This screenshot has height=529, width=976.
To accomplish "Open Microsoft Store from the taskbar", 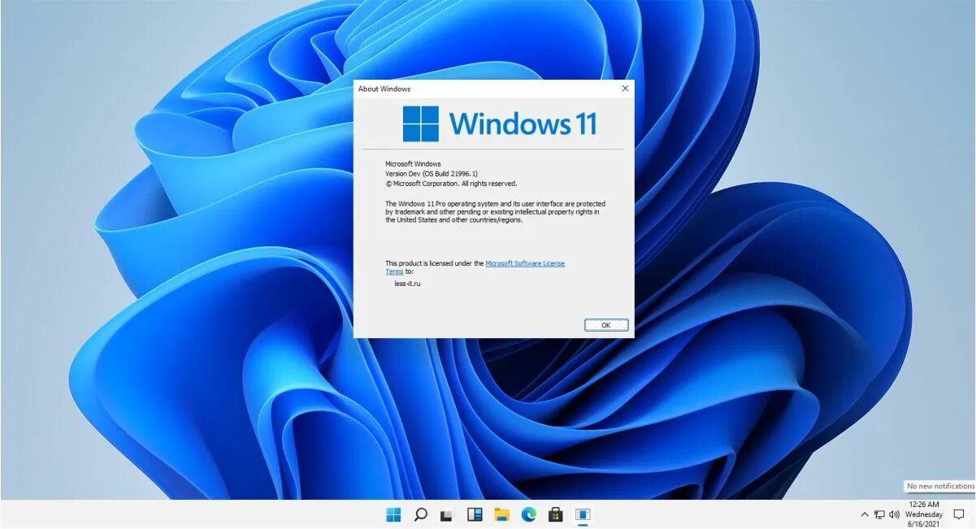I will pyautogui.click(x=556, y=514).
